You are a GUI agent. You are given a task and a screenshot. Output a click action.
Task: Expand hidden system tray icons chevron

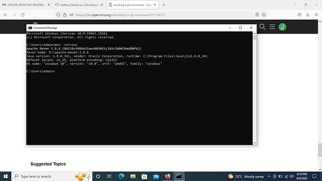coord(269,176)
